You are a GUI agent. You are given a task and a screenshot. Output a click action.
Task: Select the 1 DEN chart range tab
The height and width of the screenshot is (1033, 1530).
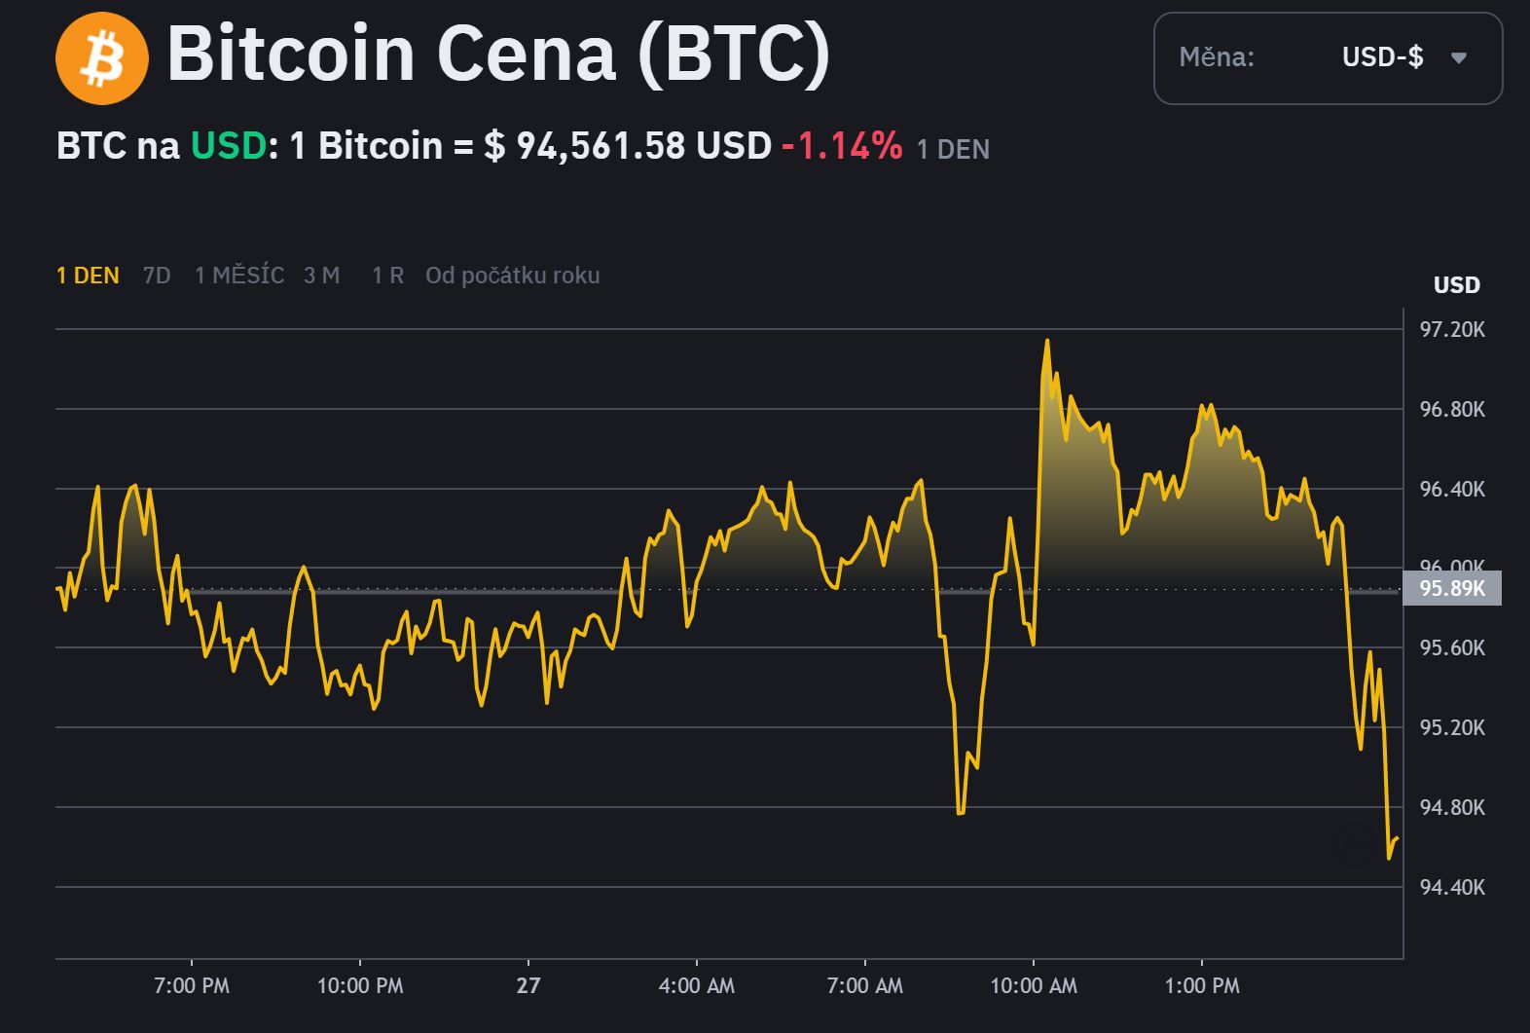pos(88,276)
